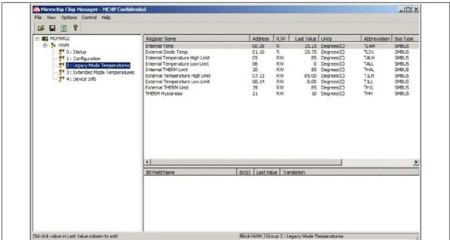Click the Help question mark toolbar icon
Image resolution: width=450 pixels, height=240 pixels.
point(75,28)
